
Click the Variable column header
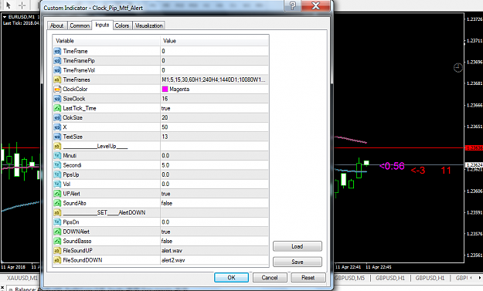107,41
